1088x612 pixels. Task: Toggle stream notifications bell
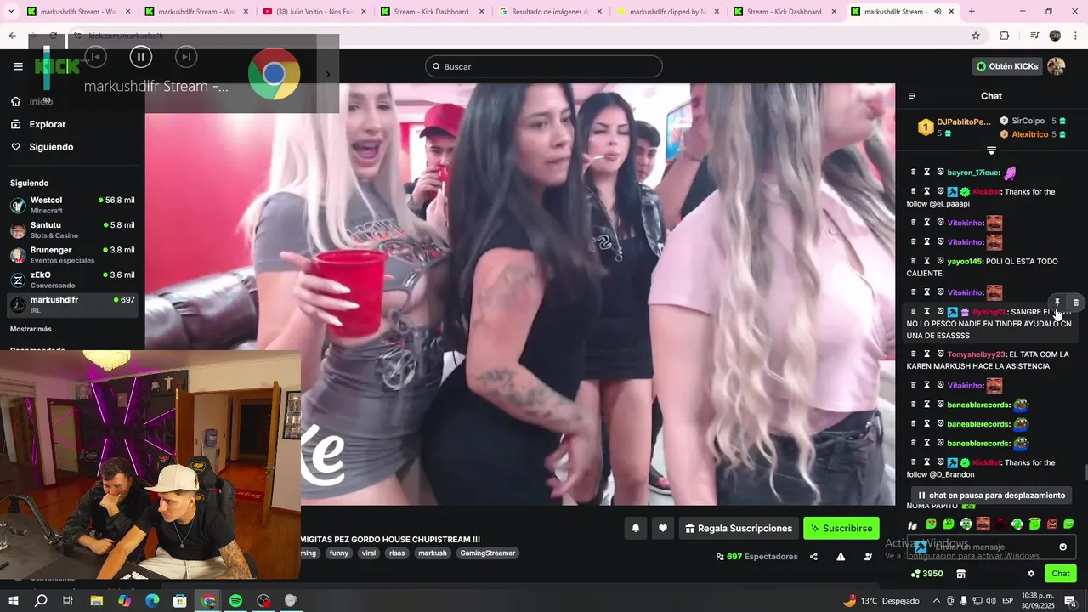pyautogui.click(x=635, y=529)
